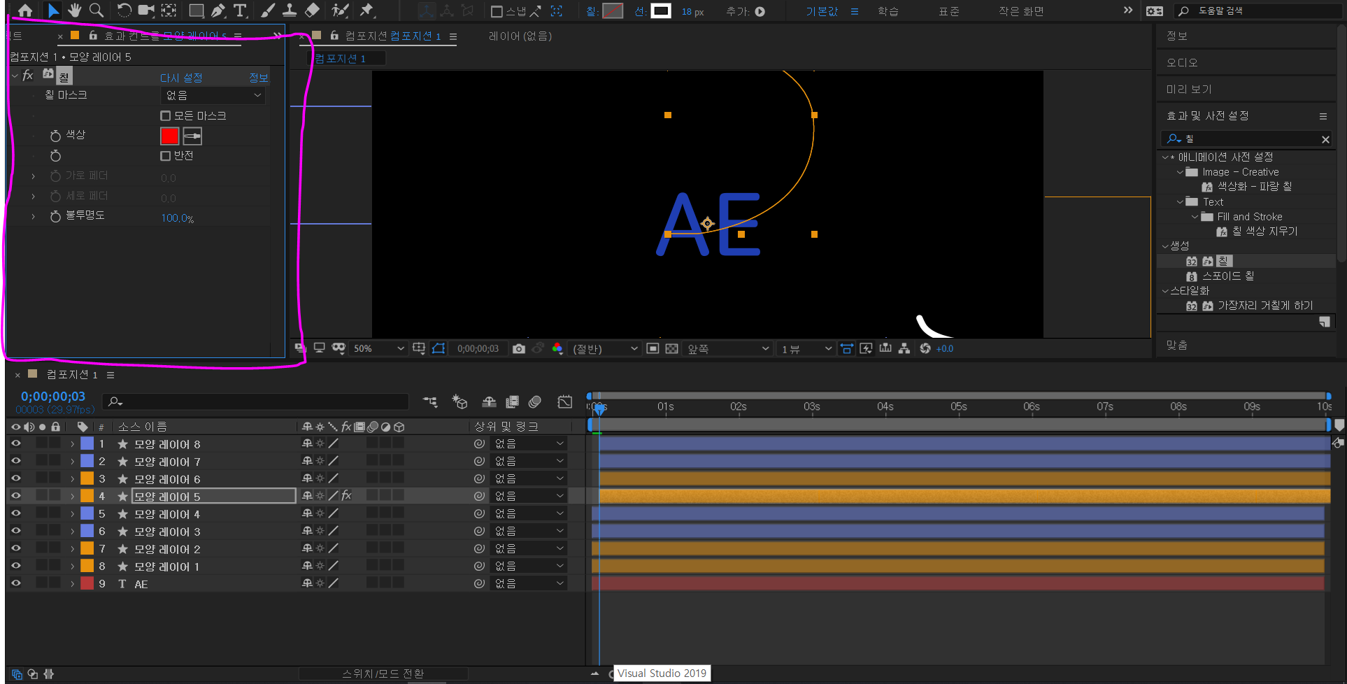
Task: Click the 칠 fill color swatch in the toolbar
Action: 613,11
